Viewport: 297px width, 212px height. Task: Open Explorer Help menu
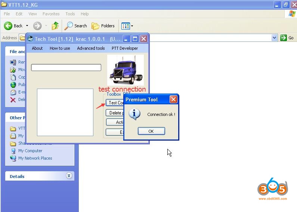click(84, 14)
